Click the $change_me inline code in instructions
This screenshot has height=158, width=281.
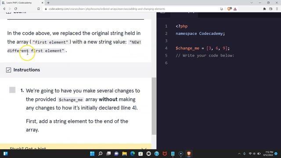(x=71, y=100)
